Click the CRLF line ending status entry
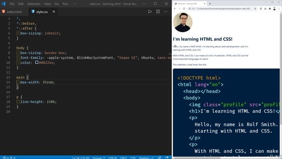Viewport: 282px width, 159px height. (x=123, y=158)
